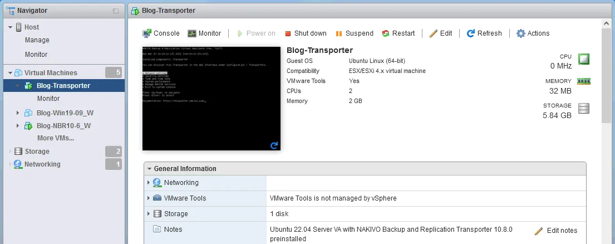615x244 pixels.
Task: Open the More VMs... link
Action: [x=56, y=138]
